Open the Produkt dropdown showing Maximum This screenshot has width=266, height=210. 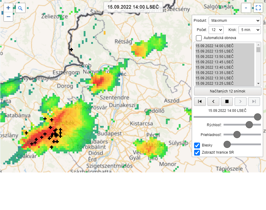click(x=235, y=21)
